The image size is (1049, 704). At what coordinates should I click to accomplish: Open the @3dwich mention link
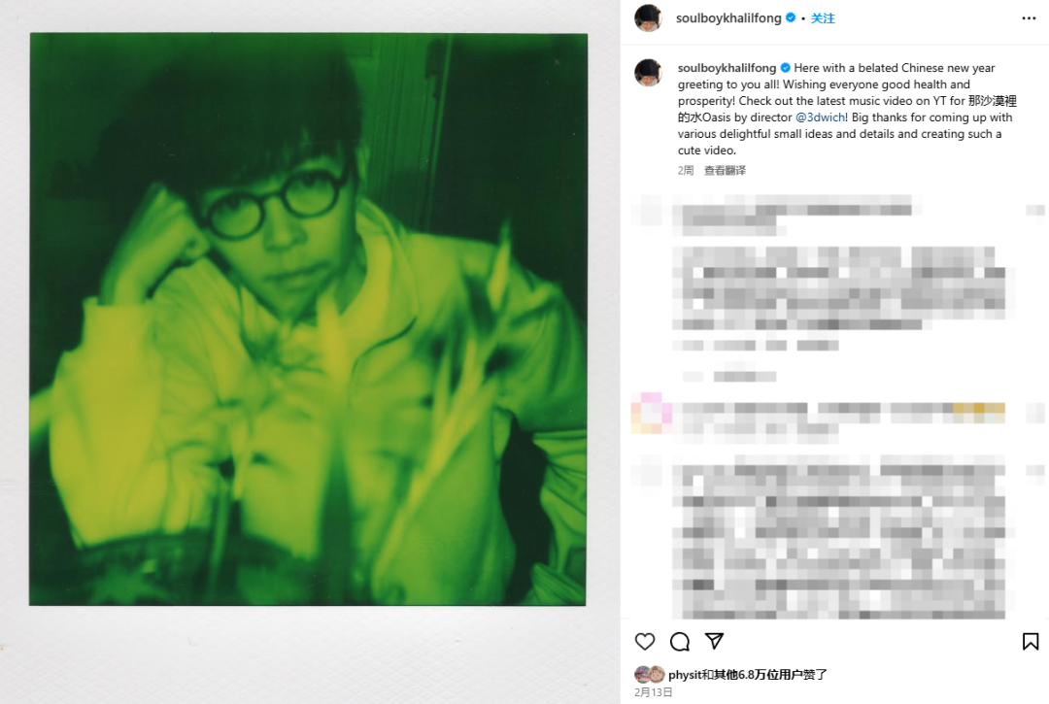click(x=820, y=117)
